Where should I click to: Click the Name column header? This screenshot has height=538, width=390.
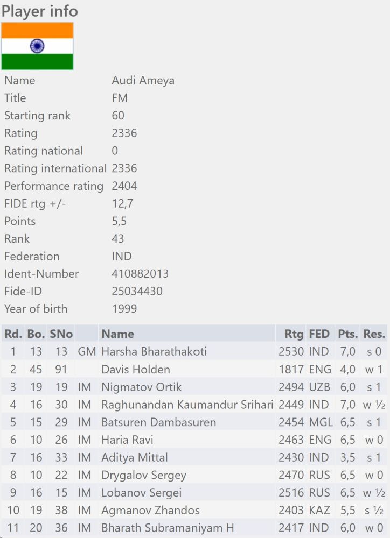[x=117, y=334]
